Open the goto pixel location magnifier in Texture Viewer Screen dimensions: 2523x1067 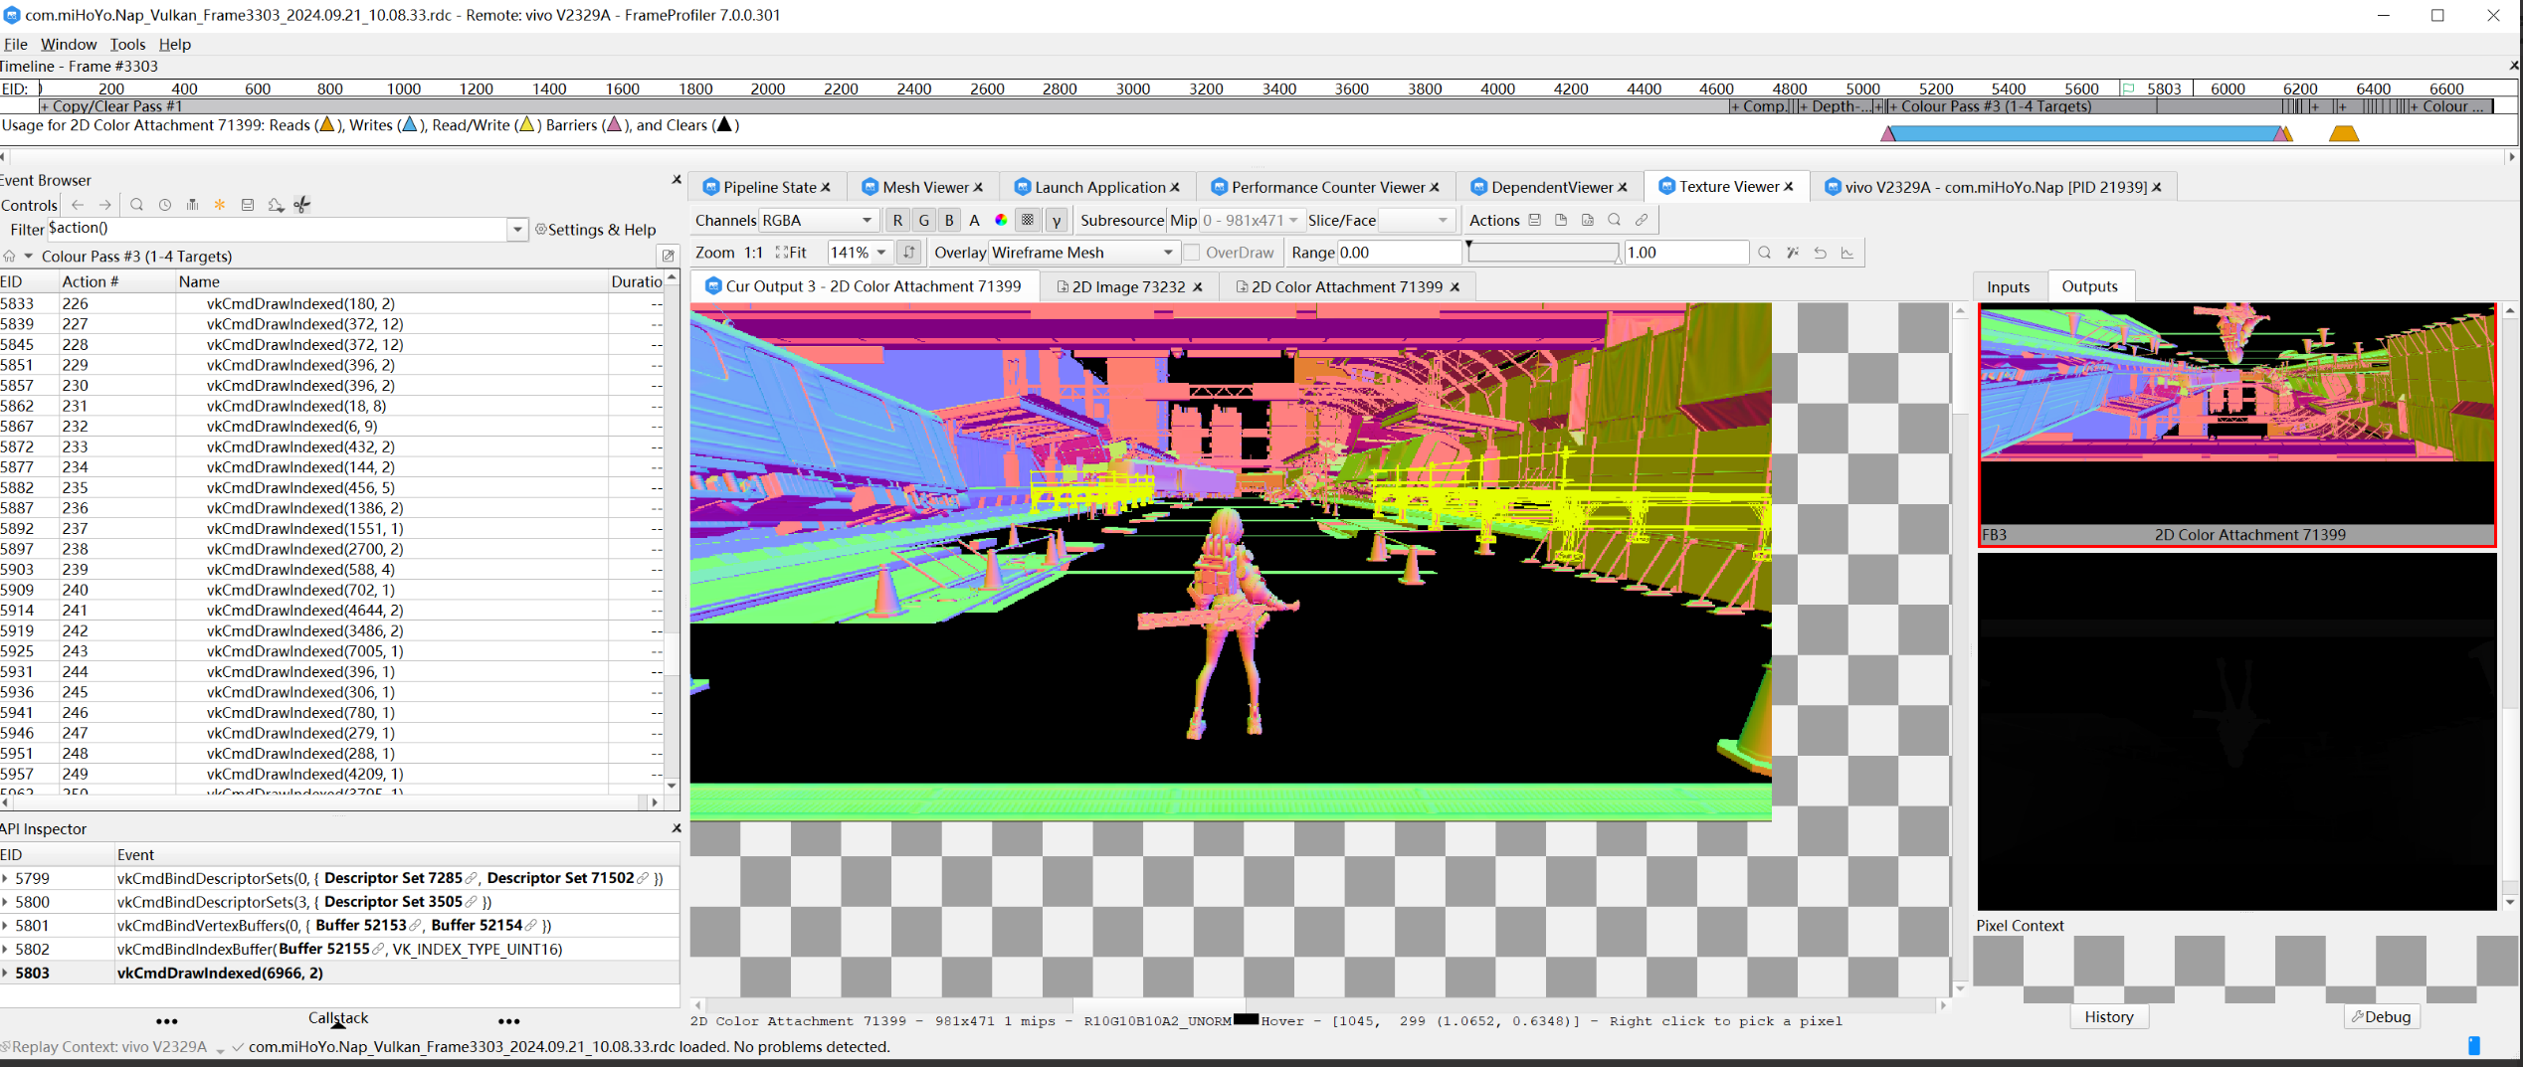pos(1763,253)
